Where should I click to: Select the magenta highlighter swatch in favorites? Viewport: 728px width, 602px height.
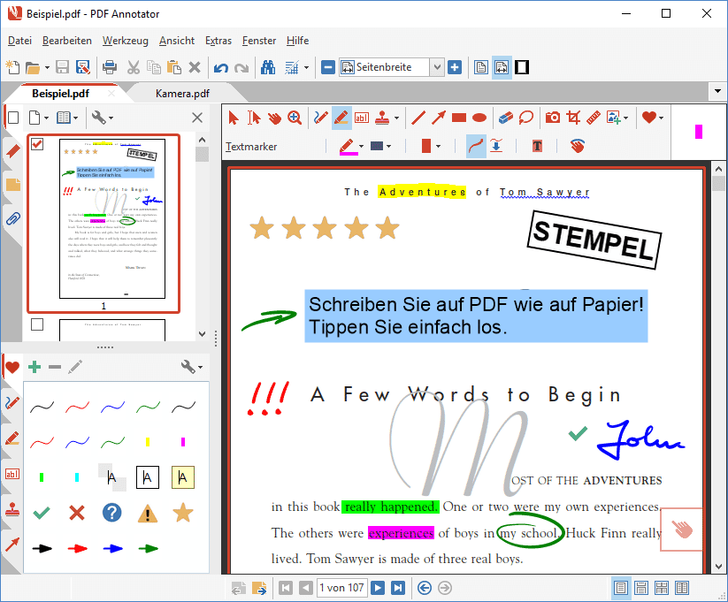coord(183,442)
